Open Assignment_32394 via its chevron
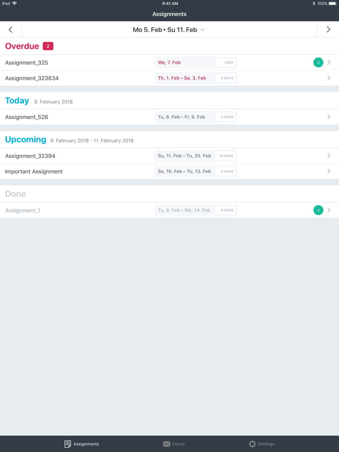339x452 pixels. pyautogui.click(x=329, y=156)
